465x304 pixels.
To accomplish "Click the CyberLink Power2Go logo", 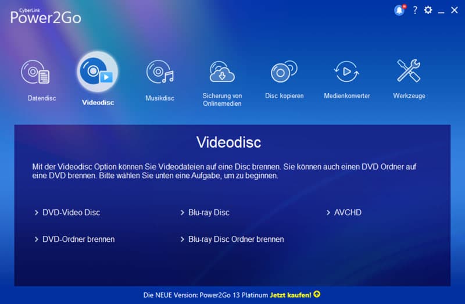I will point(45,16).
